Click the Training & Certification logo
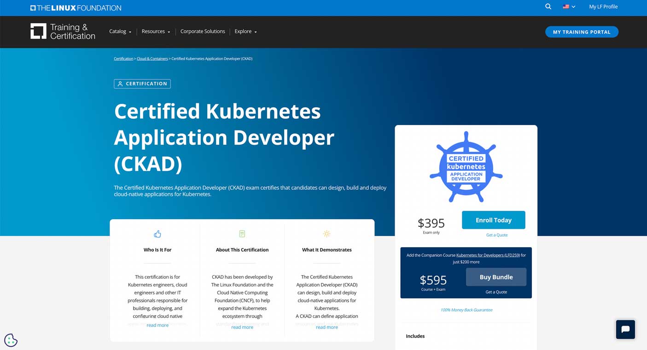 click(x=63, y=31)
